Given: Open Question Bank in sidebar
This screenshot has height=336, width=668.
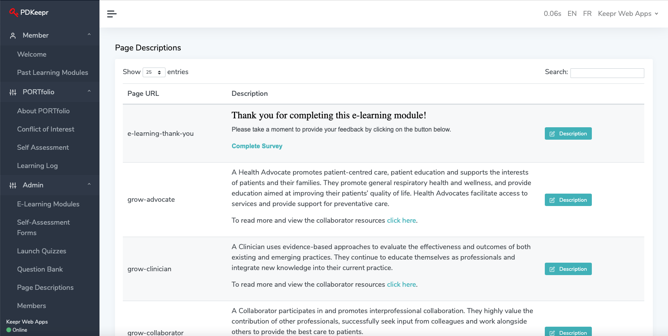Looking at the screenshot, I should pyautogui.click(x=40, y=269).
